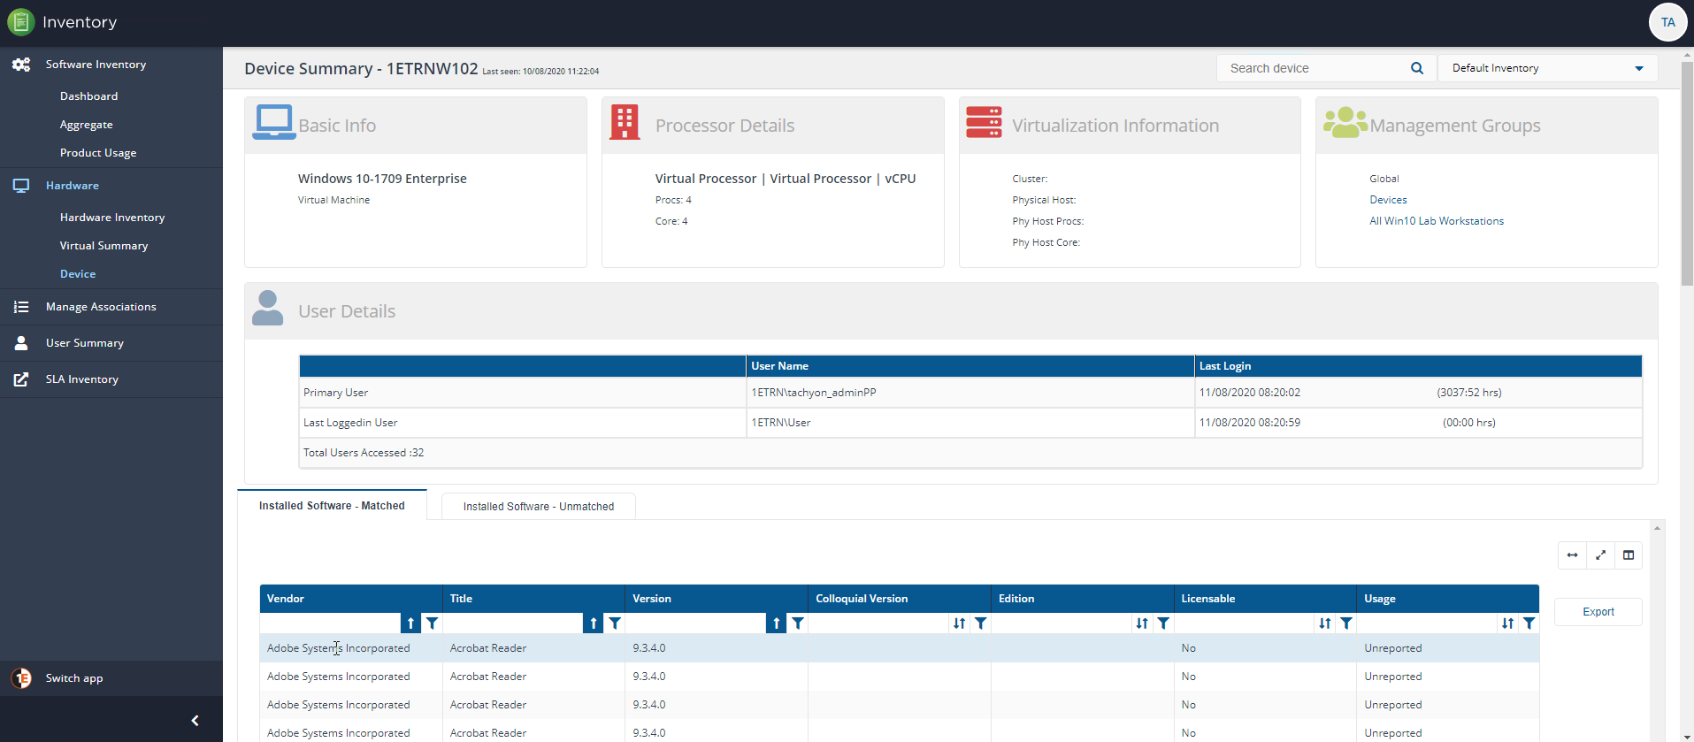
Task: Open the TA user avatar menu
Action: click(x=1667, y=22)
